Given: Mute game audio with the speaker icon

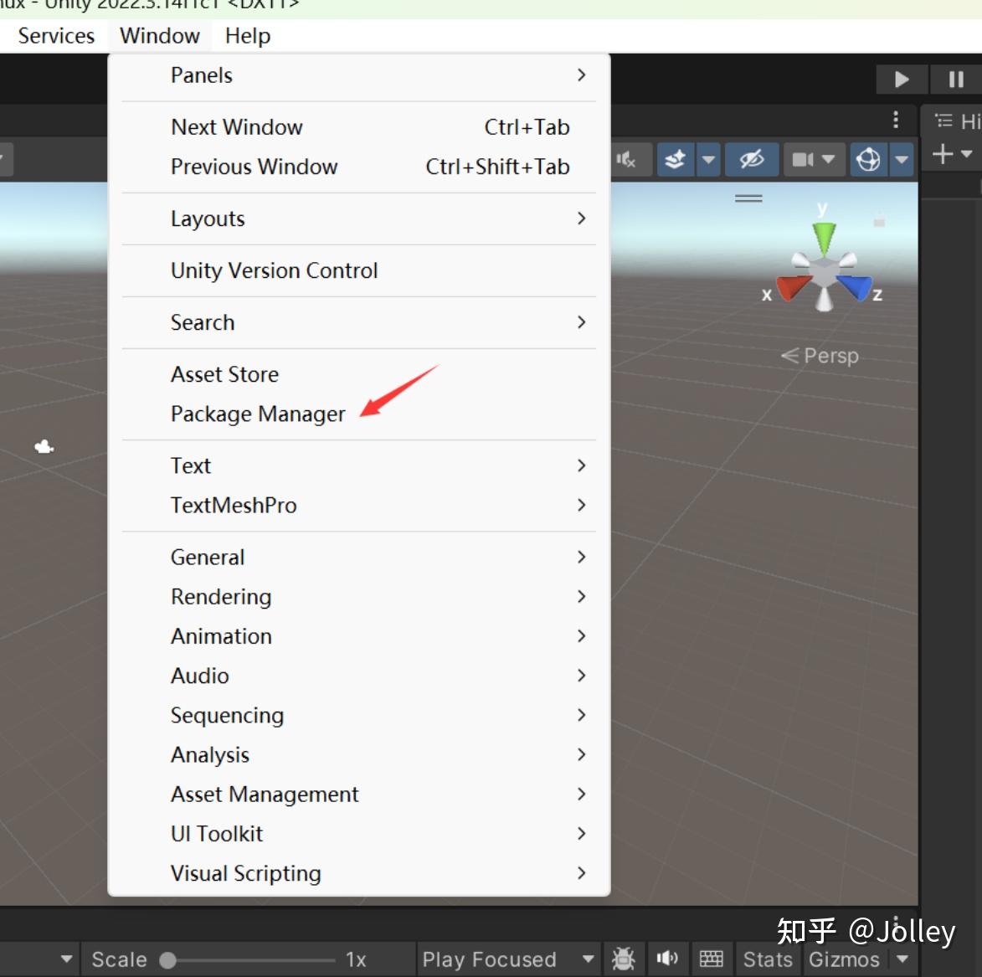Looking at the screenshot, I should point(667,959).
